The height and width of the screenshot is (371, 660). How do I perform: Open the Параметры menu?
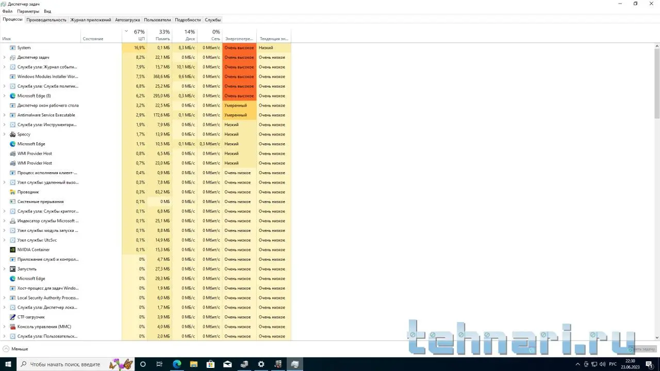click(28, 11)
